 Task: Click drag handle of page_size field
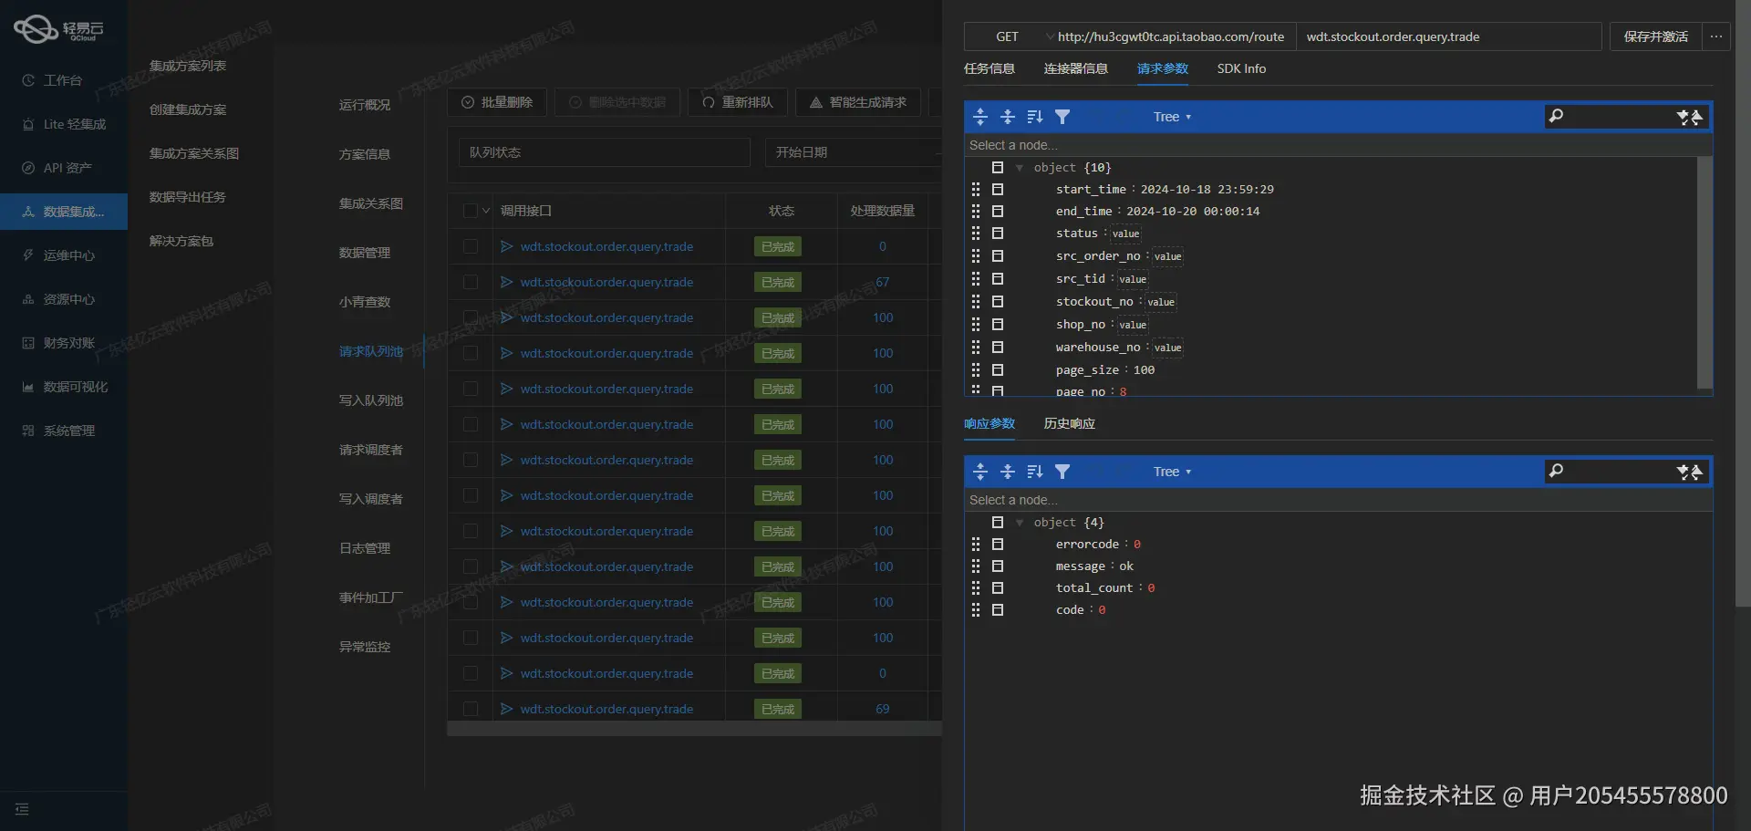pyautogui.click(x=976, y=369)
